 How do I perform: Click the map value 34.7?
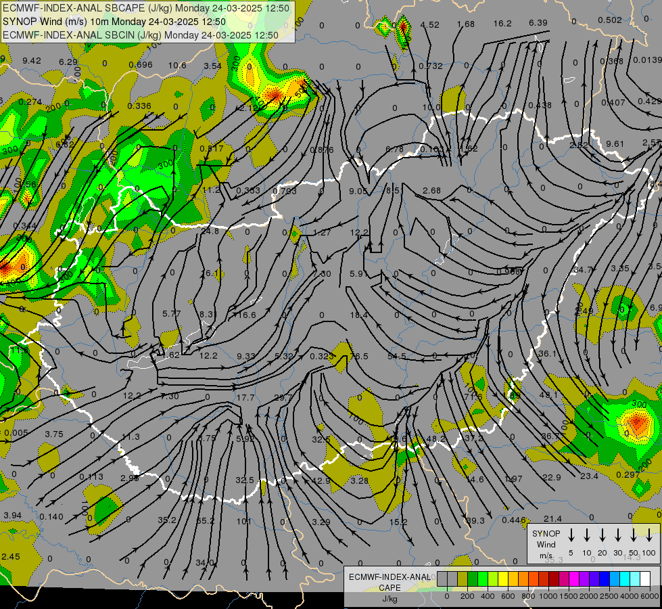(583, 269)
